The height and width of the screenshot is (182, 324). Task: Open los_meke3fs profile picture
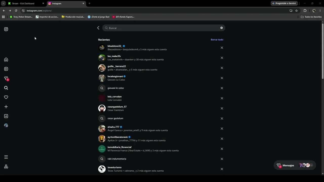[102, 58]
